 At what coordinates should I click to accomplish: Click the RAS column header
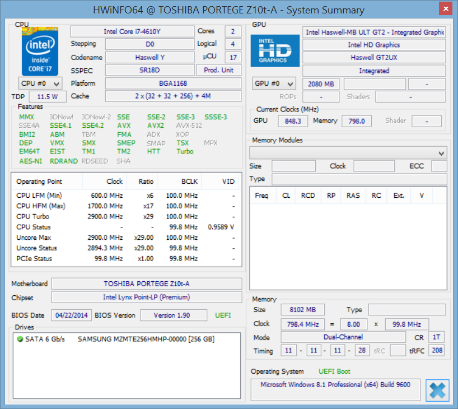(353, 196)
